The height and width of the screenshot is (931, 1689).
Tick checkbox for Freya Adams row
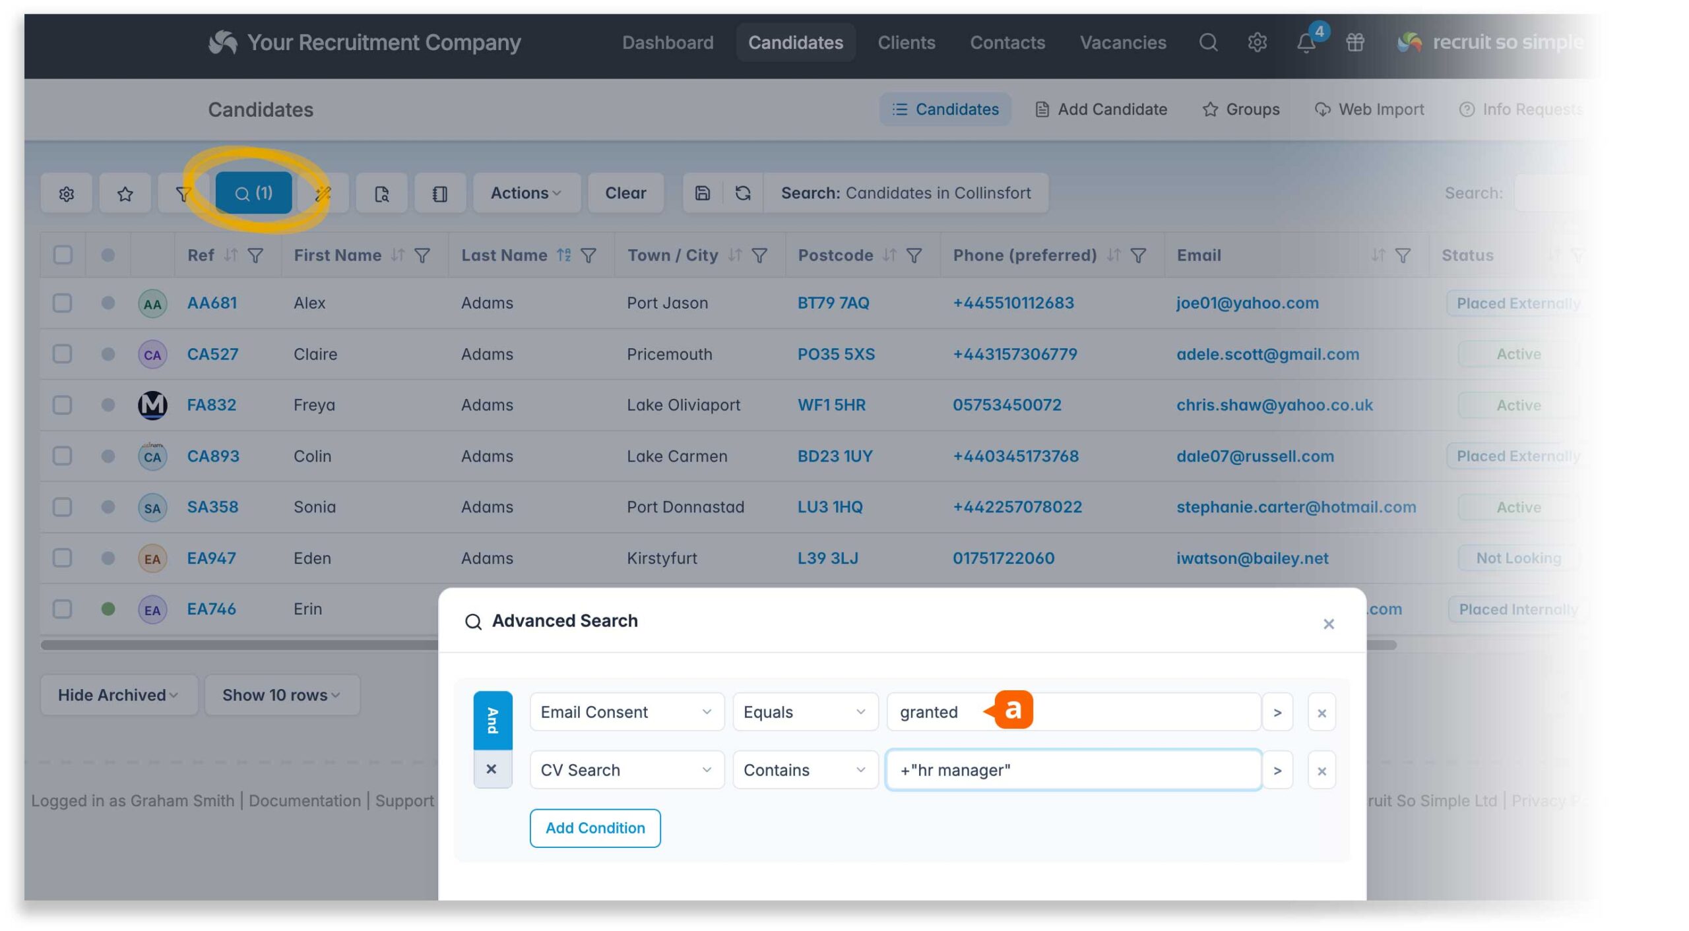(63, 405)
